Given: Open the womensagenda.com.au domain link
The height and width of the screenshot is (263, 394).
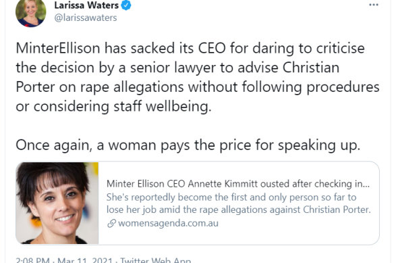Looking at the screenshot, I should 168,223.
